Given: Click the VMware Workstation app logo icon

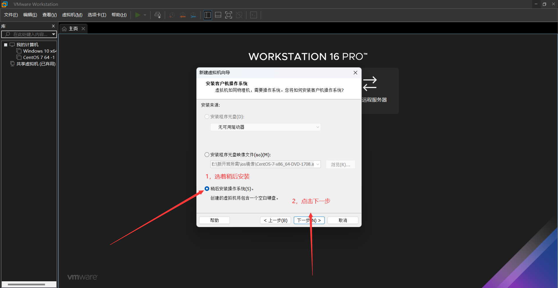Looking at the screenshot, I should [5, 4].
